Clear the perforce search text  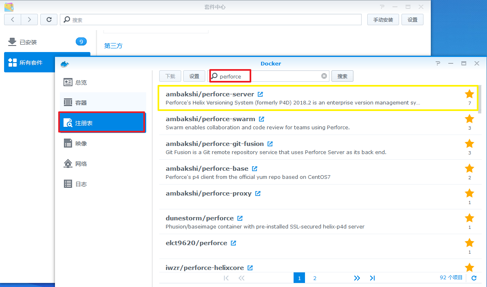coord(324,76)
